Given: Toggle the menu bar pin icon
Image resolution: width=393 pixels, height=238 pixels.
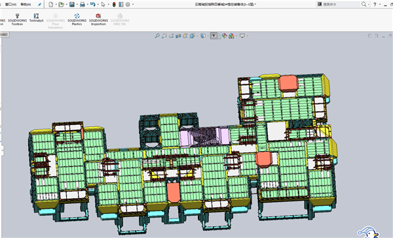Looking at the screenshot, I should coord(39,5).
